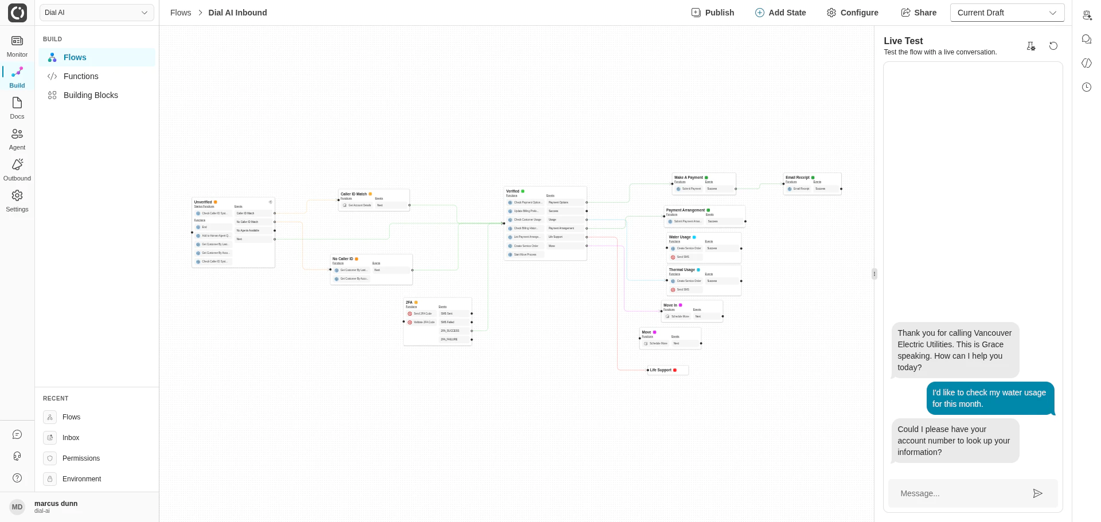Select the 2FA node title

point(409,302)
